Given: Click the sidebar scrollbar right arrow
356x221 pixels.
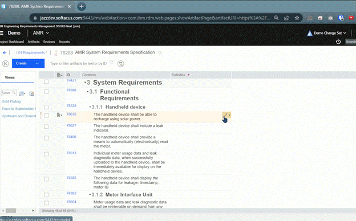Looking at the screenshot, I should click(33, 211).
